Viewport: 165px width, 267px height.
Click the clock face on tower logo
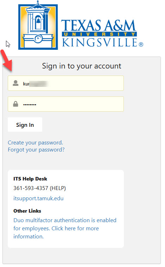tap(38, 38)
